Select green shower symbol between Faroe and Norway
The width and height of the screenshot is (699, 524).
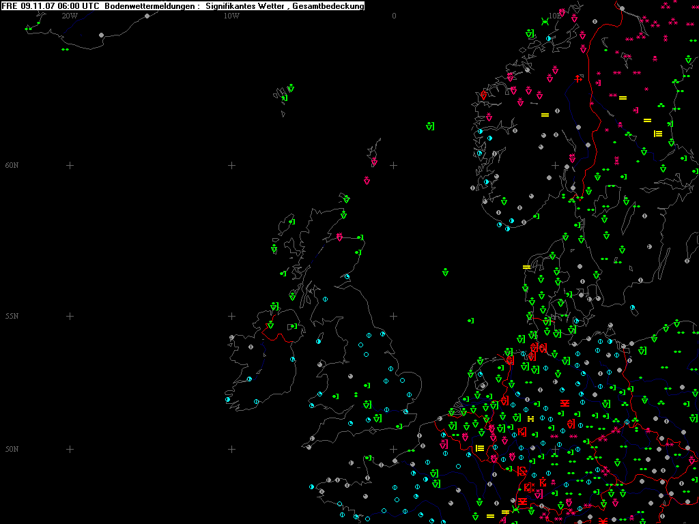click(x=429, y=126)
